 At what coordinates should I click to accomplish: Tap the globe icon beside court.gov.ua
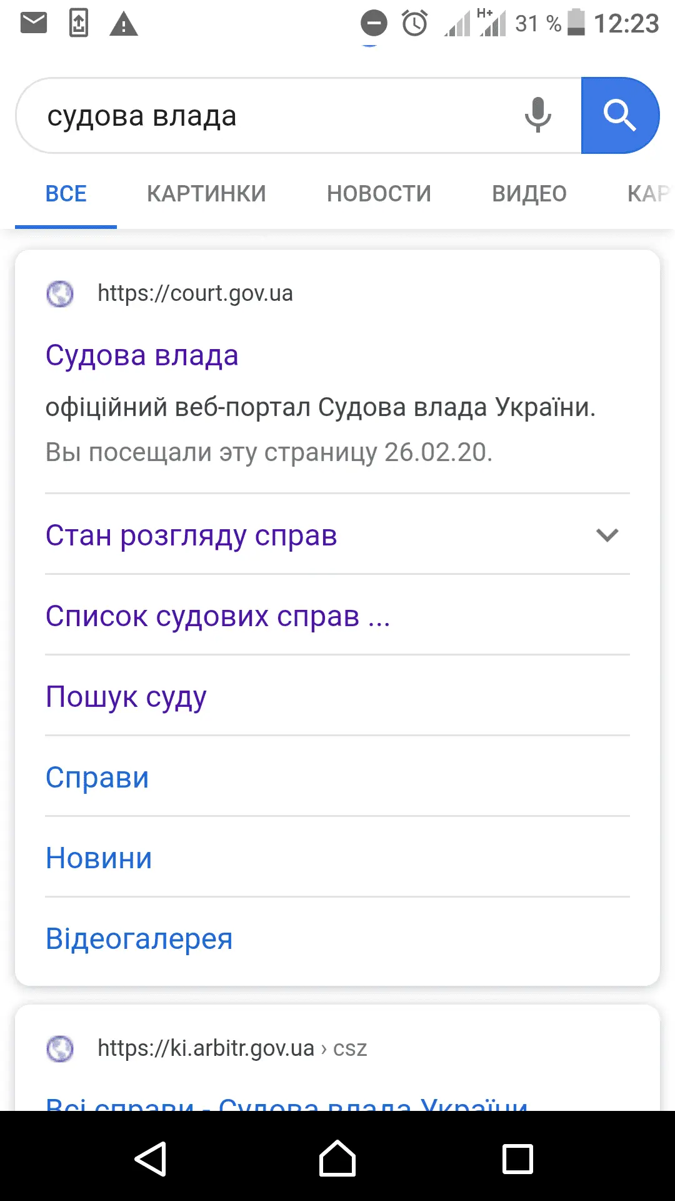click(60, 293)
